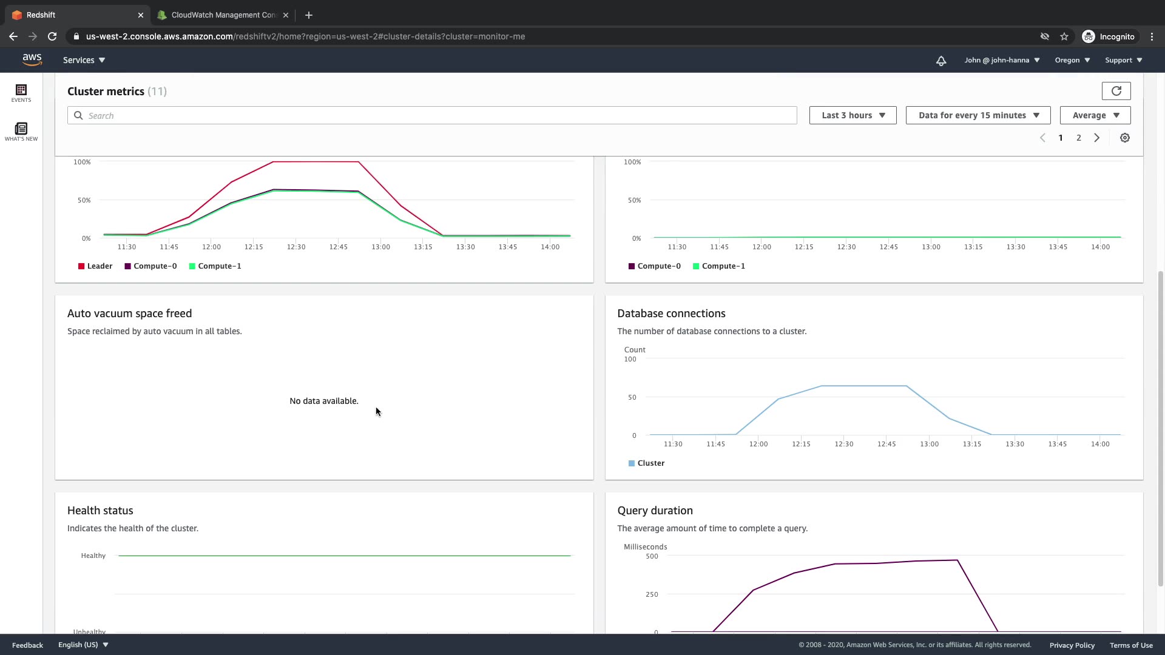
Task: Expand the Last 3 hours dropdown
Action: [853, 115]
